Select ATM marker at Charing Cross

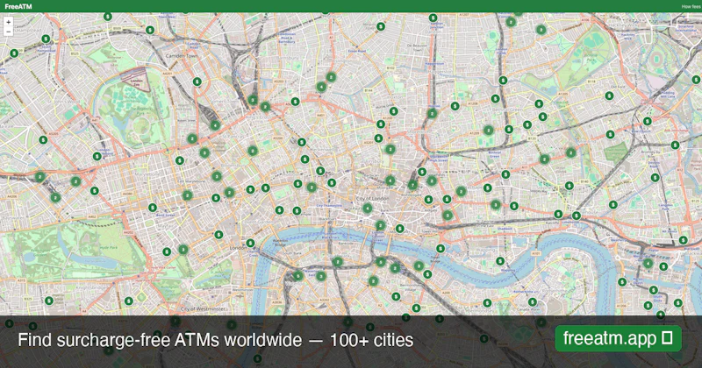pos(250,244)
